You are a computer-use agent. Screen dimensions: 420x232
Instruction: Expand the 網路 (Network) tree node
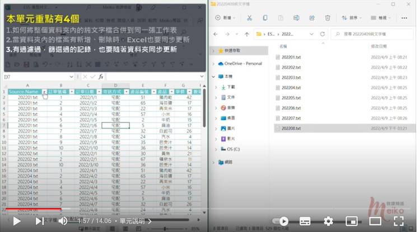point(213,162)
